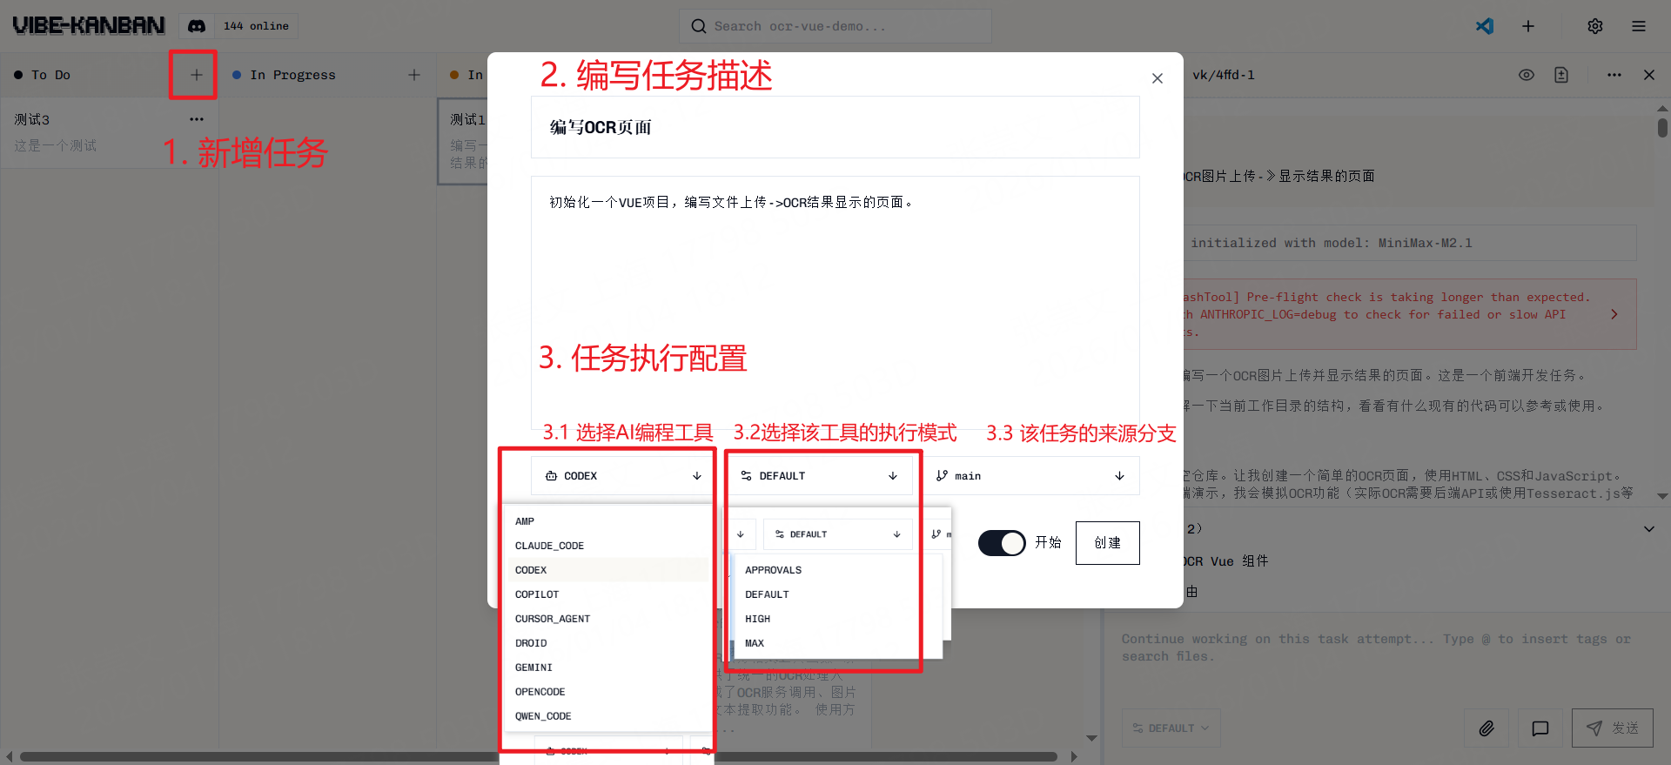Toggle the 开始 switch
The image size is (1671, 765).
pyautogui.click(x=1002, y=543)
